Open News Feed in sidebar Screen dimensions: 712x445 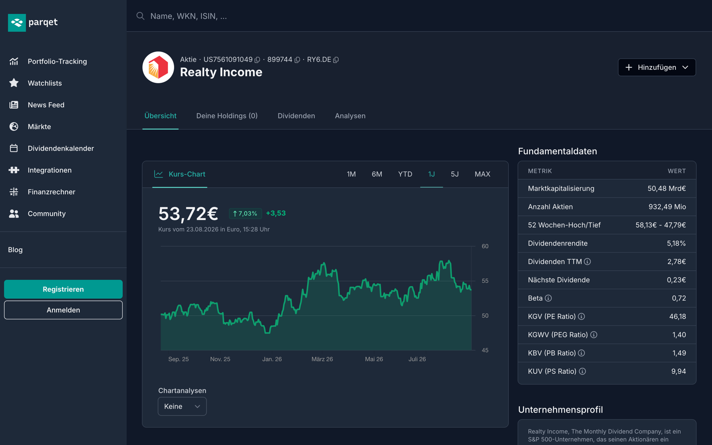[x=46, y=105]
